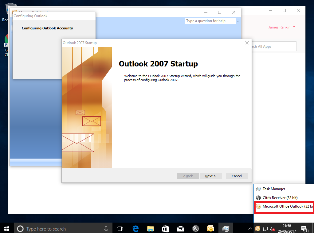
Task: Maximize the Citrix Receiver window
Action: point(284,10)
